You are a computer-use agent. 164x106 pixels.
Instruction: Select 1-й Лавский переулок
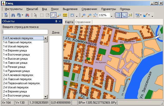point(23,42)
